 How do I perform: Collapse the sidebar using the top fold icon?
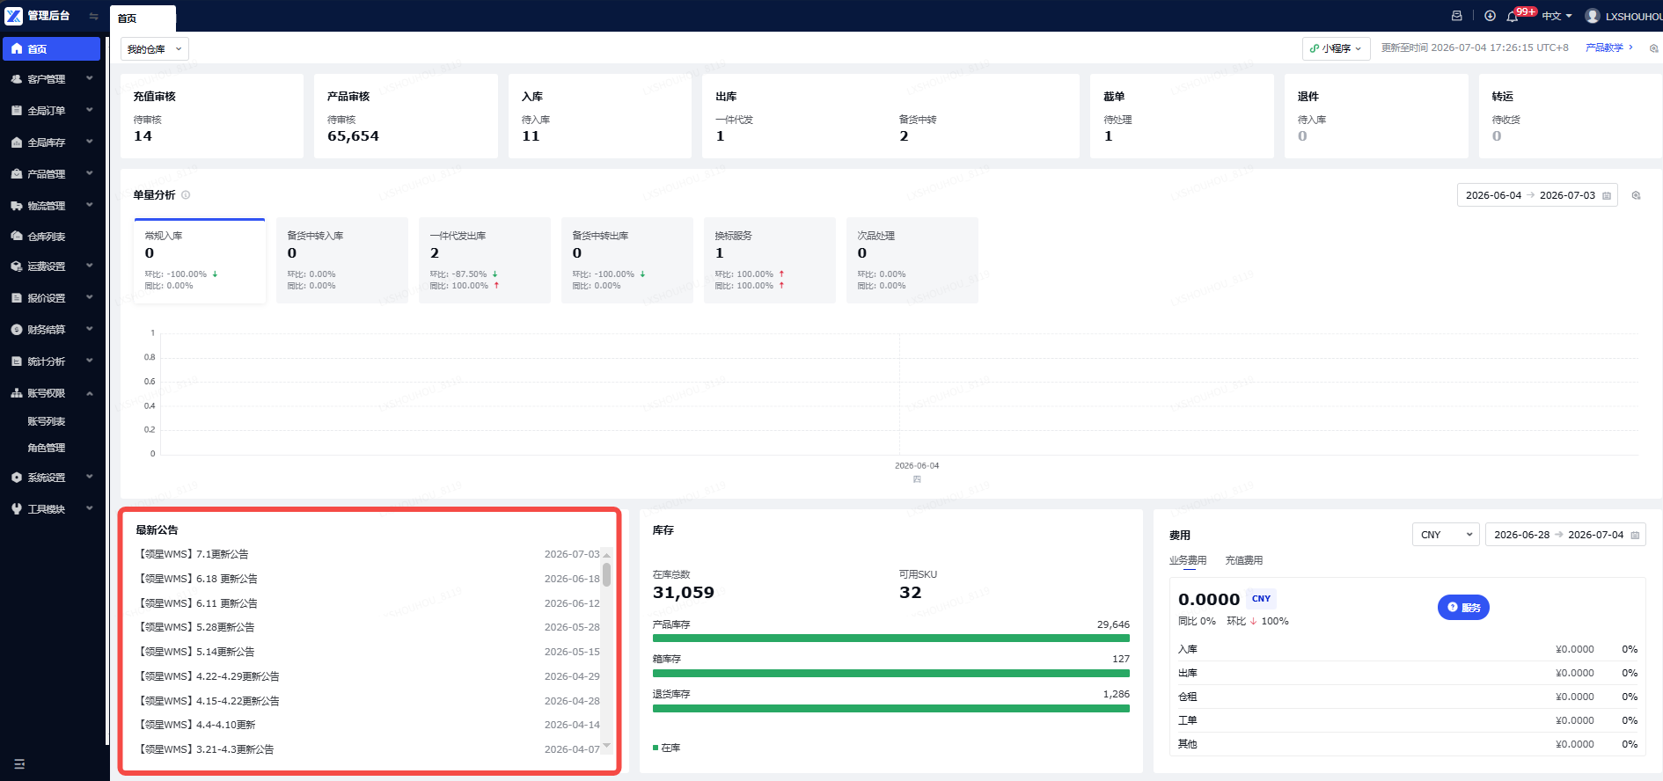click(x=93, y=16)
